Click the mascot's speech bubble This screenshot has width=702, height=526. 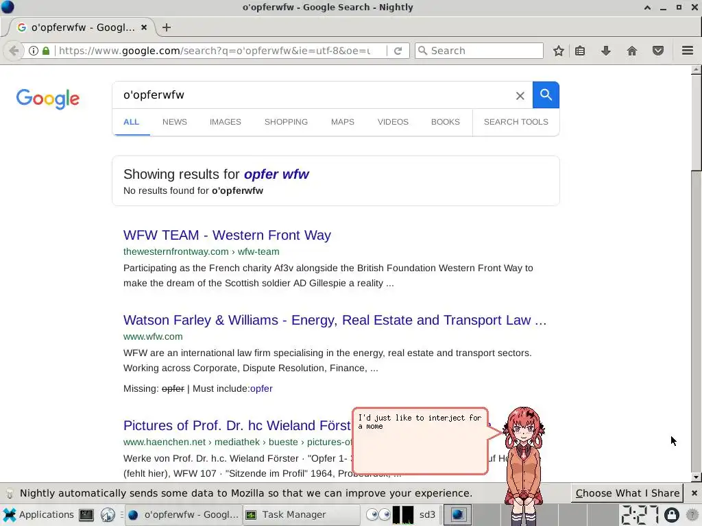tap(420, 440)
